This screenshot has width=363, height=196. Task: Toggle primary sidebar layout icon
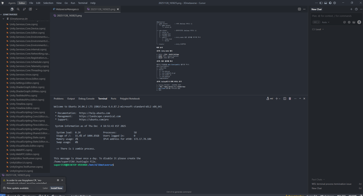click(321, 3)
